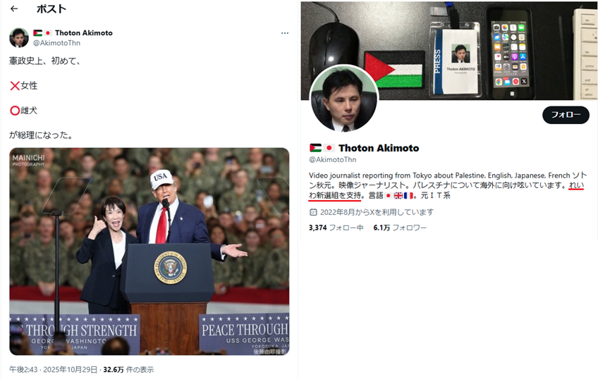Click the post timestamp 午後2:43 · 2025年10月29日
The width and height of the screenshot is (598, 379).
tap(54, 369)
